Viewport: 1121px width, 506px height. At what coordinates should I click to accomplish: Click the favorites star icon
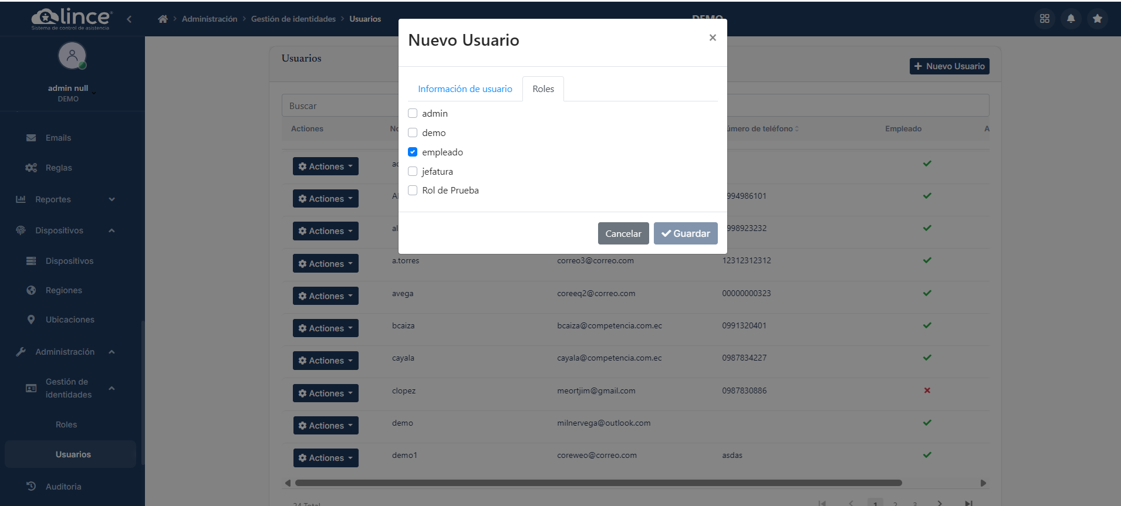click(x=1098, y=19)
